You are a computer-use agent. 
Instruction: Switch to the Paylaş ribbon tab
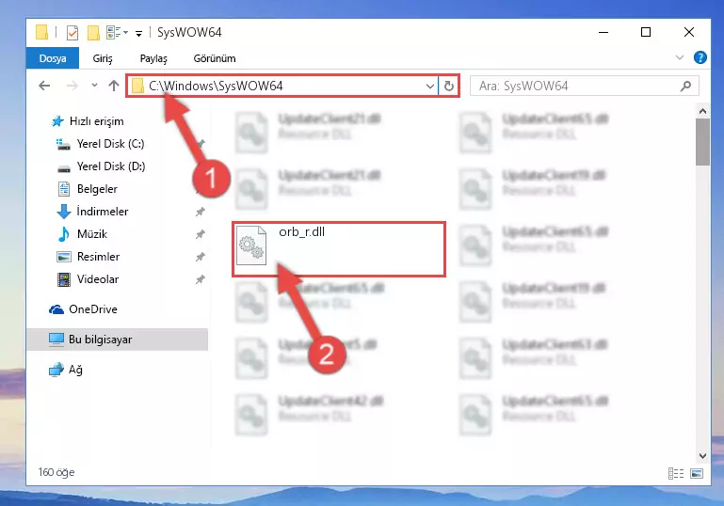pyautogui.click(x=153, y=58)
